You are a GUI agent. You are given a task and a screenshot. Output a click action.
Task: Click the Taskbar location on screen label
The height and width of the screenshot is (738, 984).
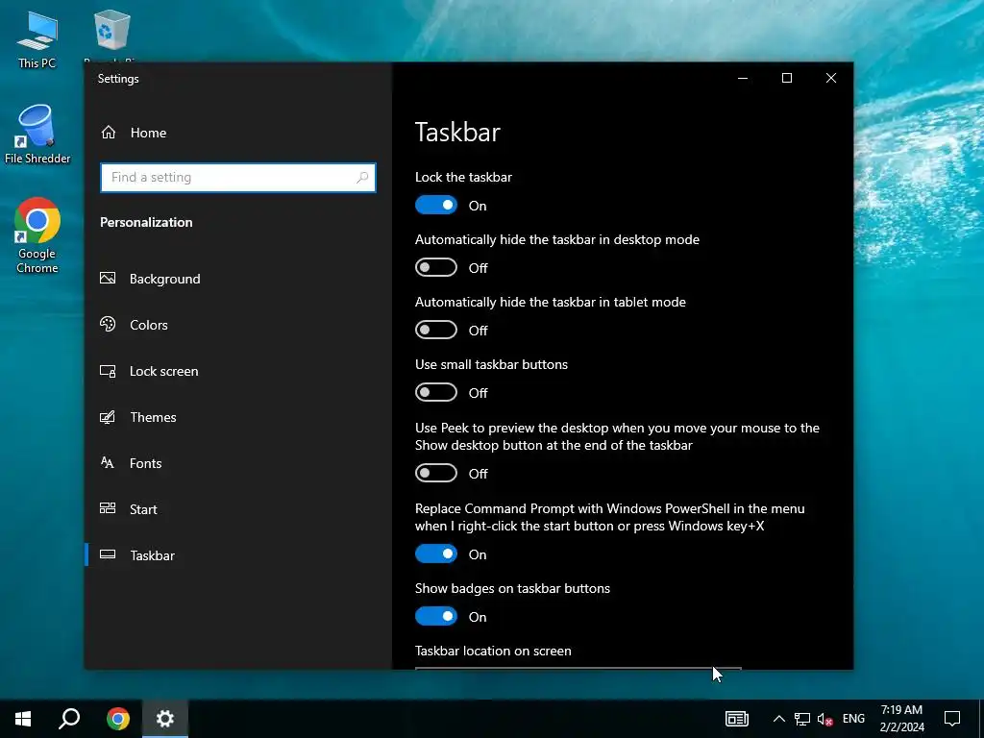coord(493,651)
